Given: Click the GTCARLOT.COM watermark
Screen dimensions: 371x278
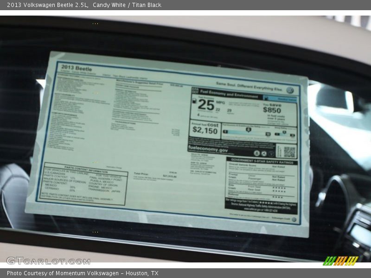Looking at the screenshot, I should pos(48,260).
